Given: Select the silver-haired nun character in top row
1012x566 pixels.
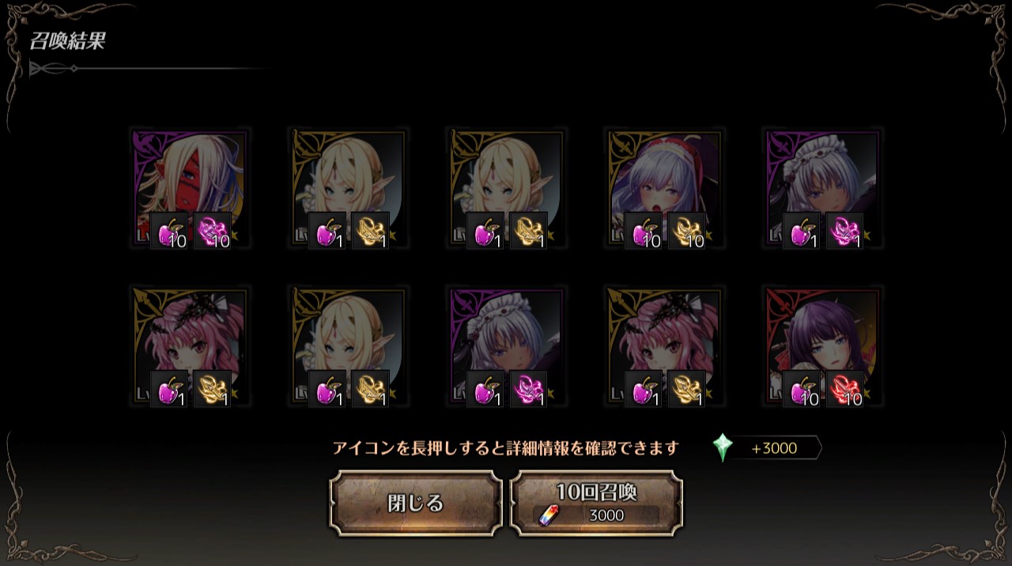Looking at the screenshot, I should (665, 190).
